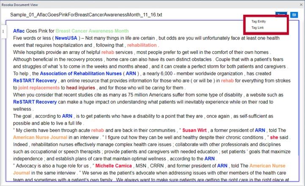
Task: Click the Susan Wirt person entity
Action: [x=195, y=130]
